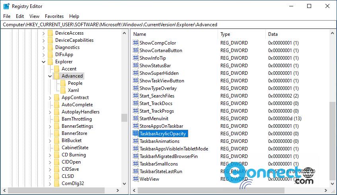Select the BamThrottling key
Image resolution: width=337 pixels, height=195 pixels.
[x=76, y=119]
